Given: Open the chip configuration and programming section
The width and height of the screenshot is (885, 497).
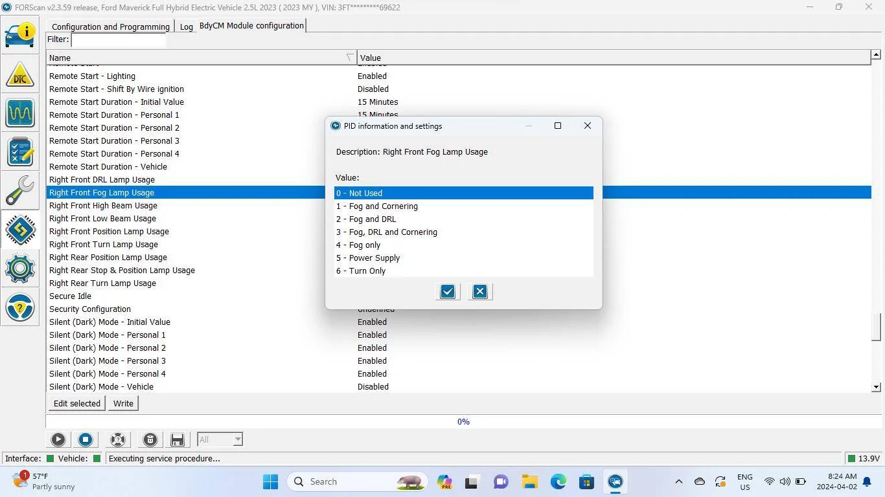Looking at the screenshot, I should tap(20, 230).
